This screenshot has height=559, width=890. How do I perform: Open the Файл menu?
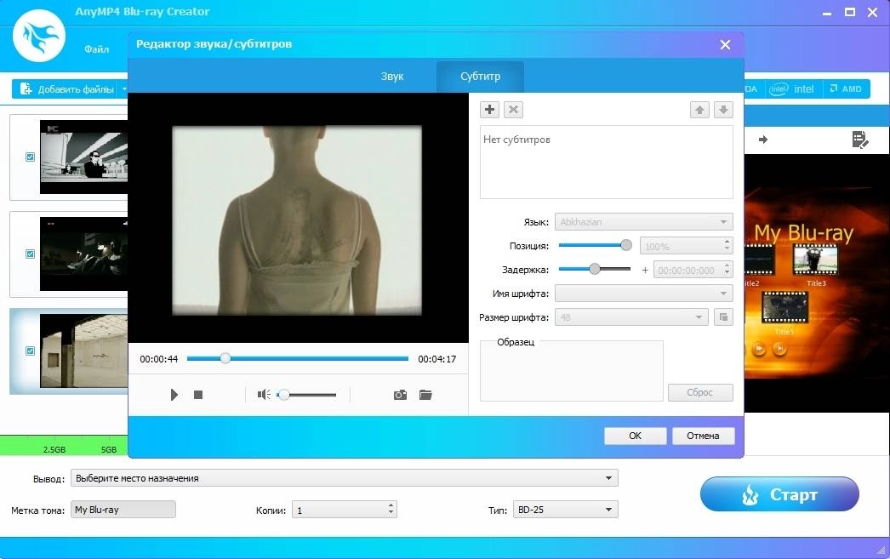coord(97,49)
